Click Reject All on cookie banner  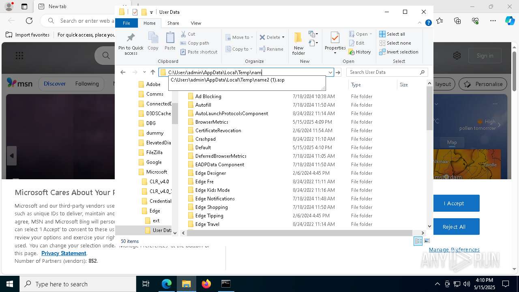click(454, 227)
